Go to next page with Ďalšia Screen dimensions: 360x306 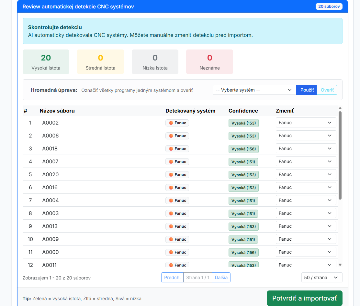tap(221, 278)
